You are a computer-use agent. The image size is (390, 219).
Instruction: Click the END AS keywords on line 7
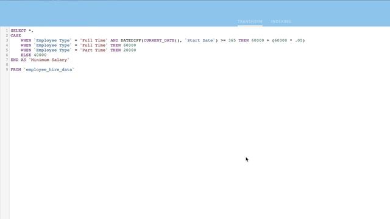[18, 60]
